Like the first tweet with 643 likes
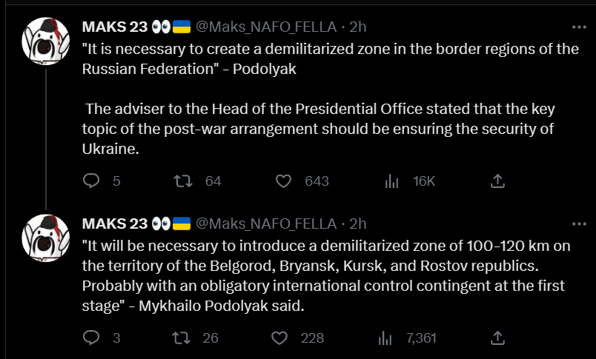The image size is (596, 359). tap(283, 181)
